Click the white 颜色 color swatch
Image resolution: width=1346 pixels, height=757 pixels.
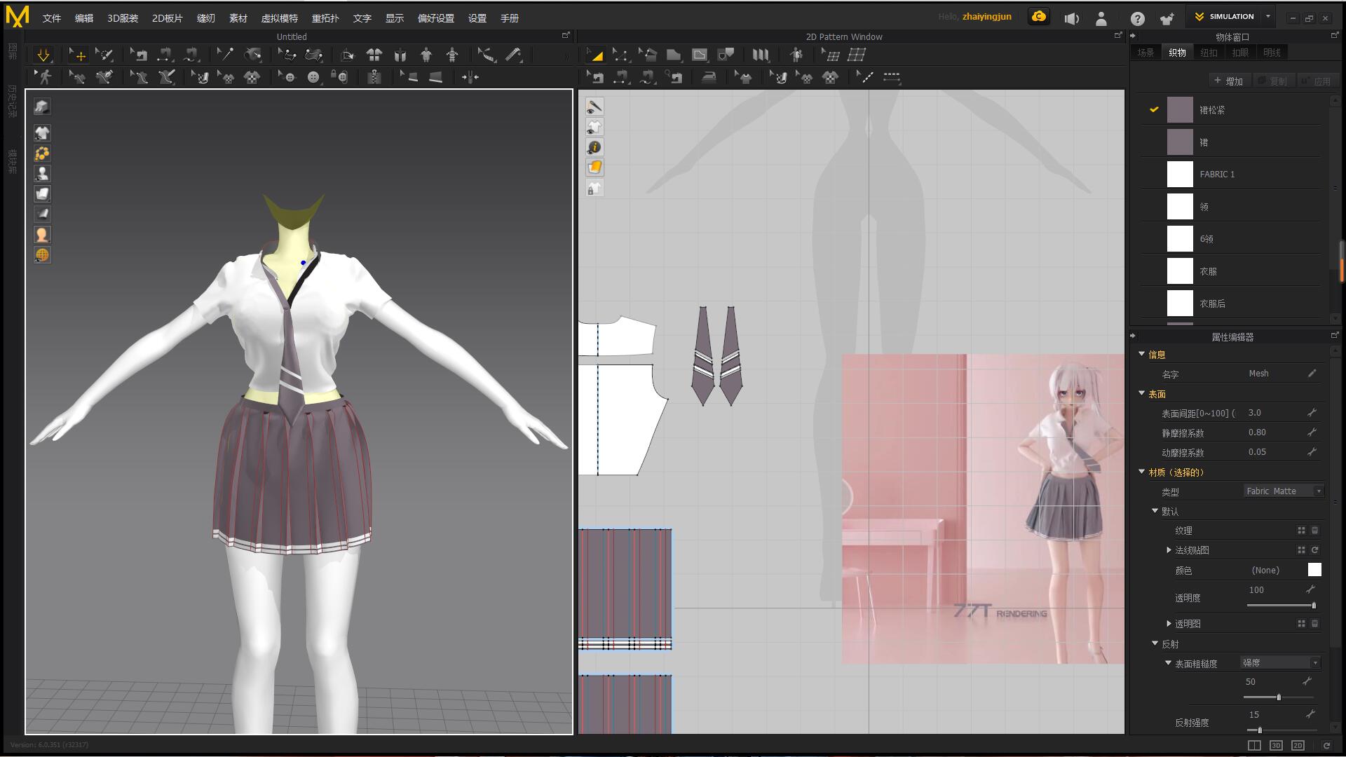click(1314, 570)
